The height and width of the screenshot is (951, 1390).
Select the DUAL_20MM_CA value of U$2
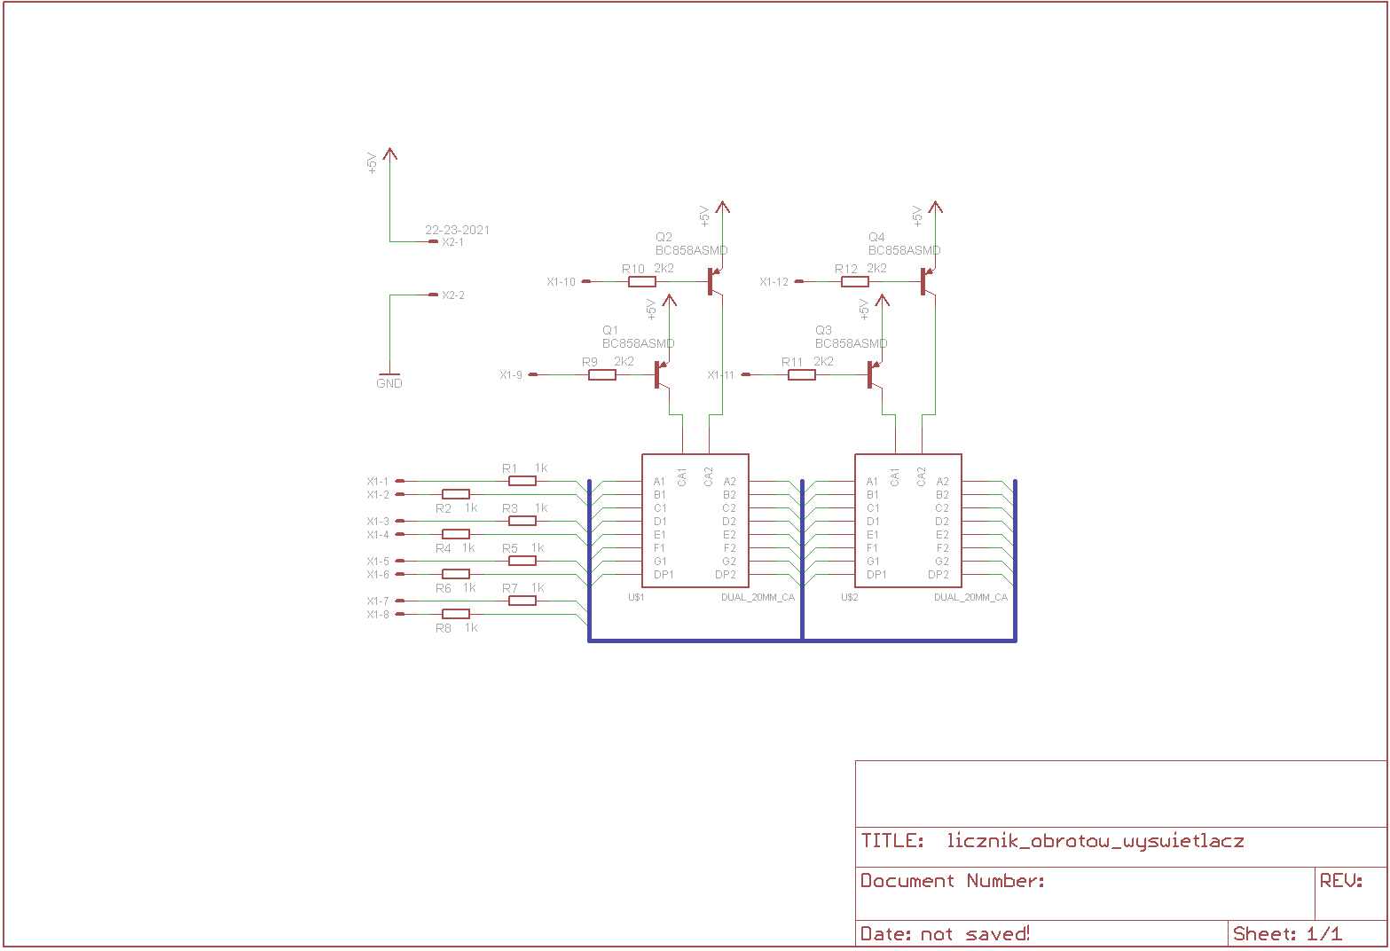pos(970,597)
